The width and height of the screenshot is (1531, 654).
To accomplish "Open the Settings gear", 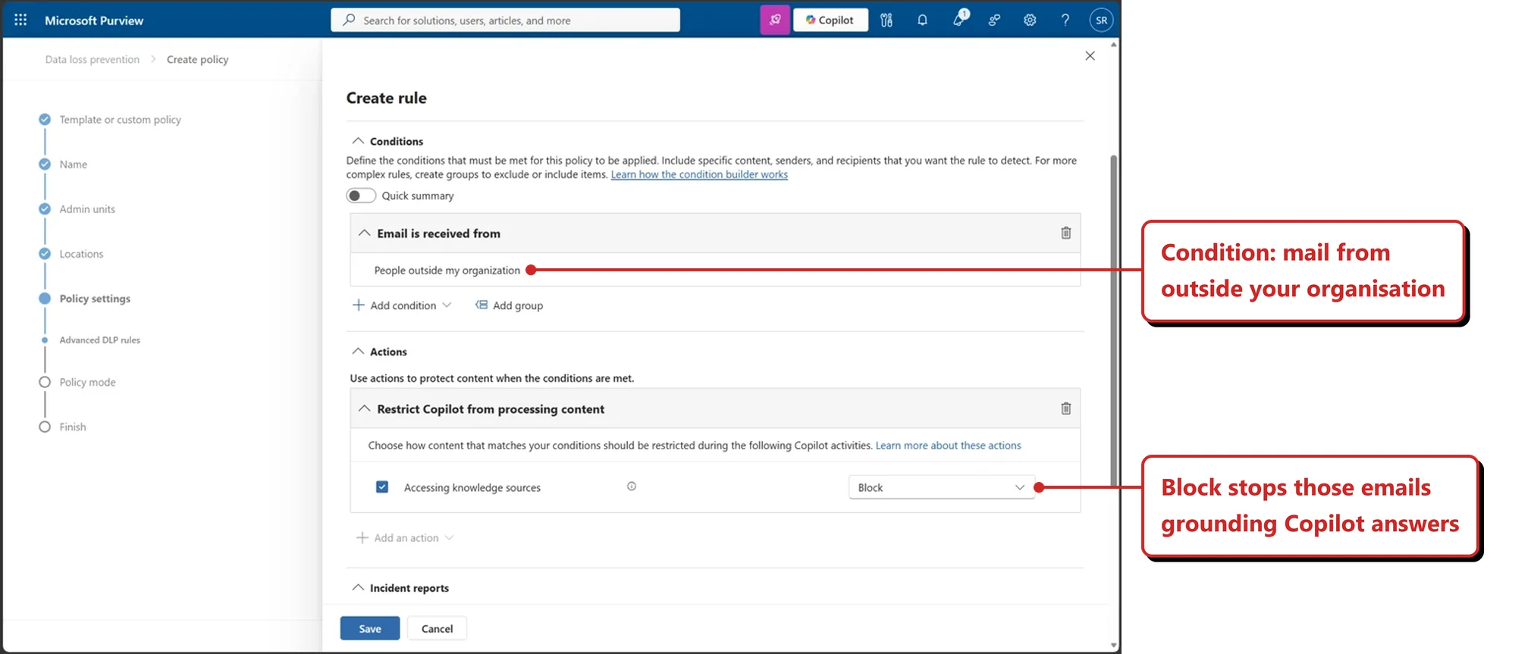I will click(x=1030, y=20).
